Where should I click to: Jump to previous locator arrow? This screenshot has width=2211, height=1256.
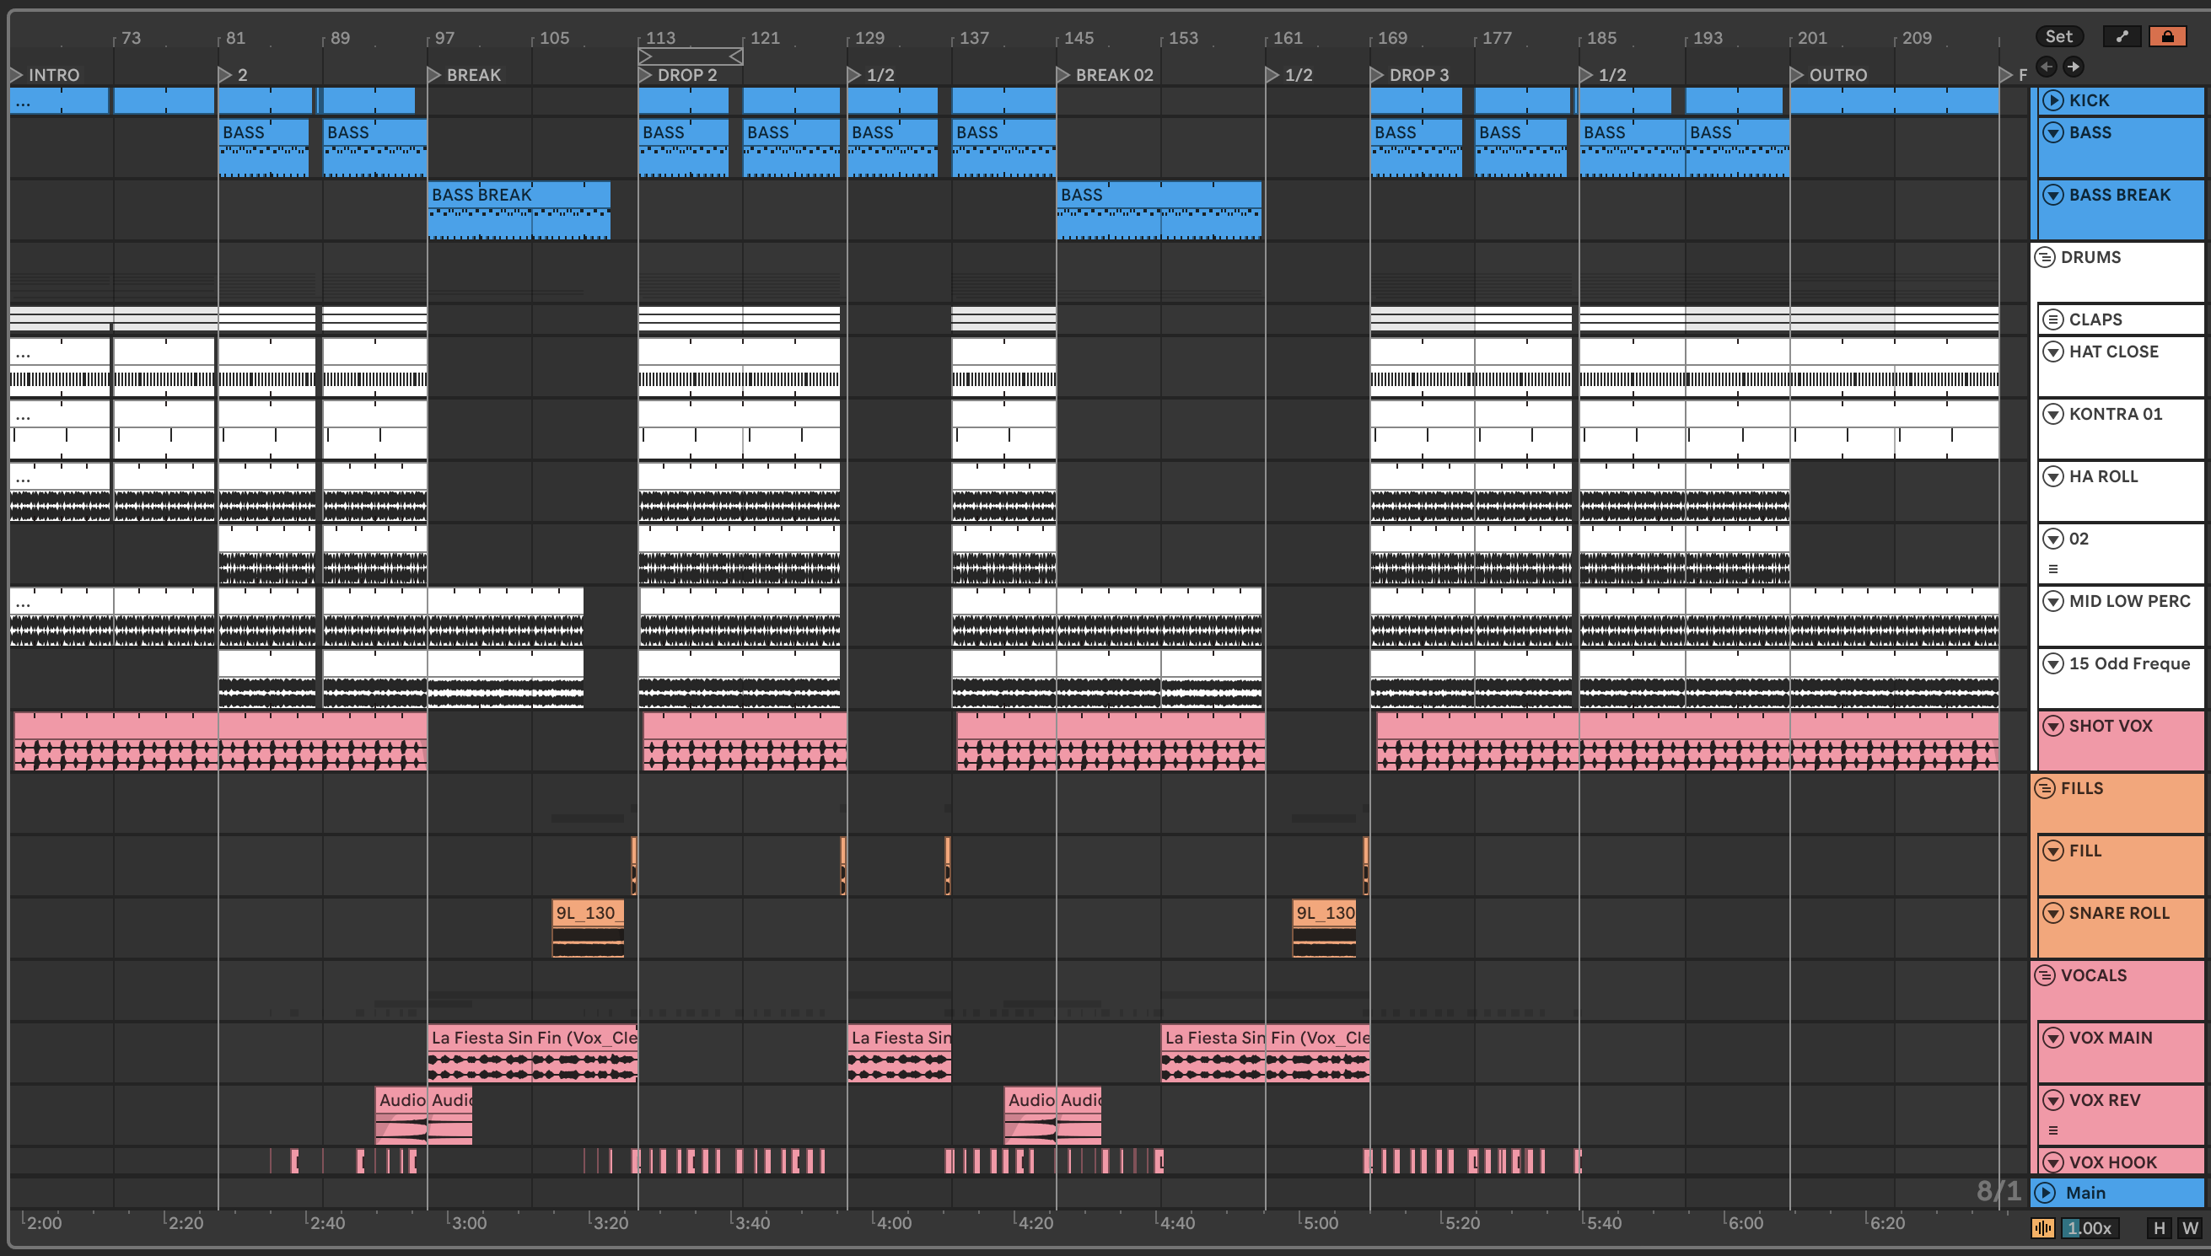click(x=2047, y=67)
